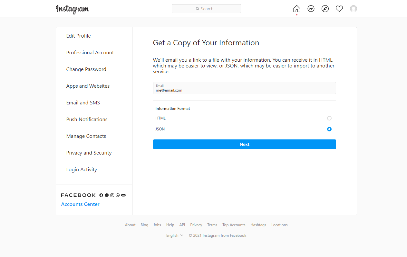Open the profile avatar menu
Image resolution: width=407 pixels, height=257 pixels.
click(354, 9)
